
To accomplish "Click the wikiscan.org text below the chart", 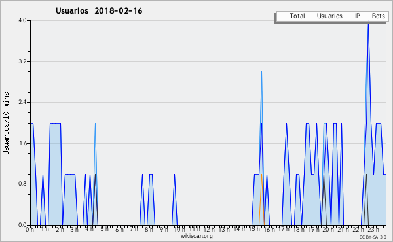I will click(x=196, y=236).
